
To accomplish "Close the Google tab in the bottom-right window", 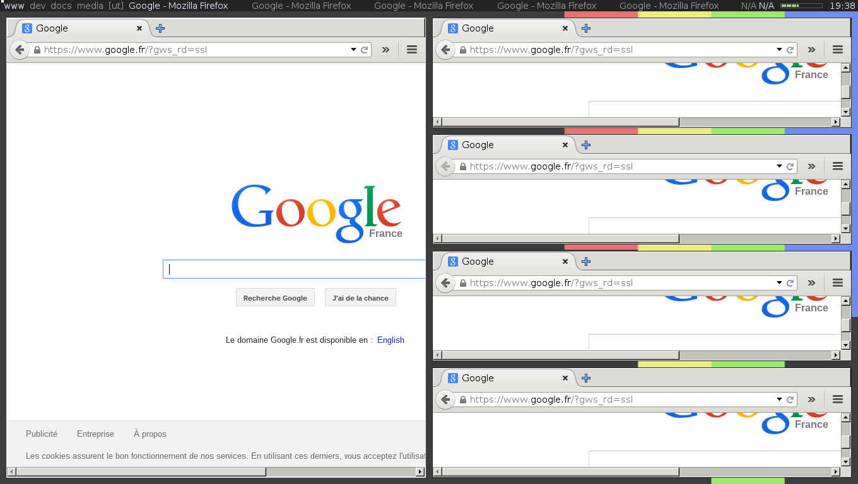I will (565, 378).
